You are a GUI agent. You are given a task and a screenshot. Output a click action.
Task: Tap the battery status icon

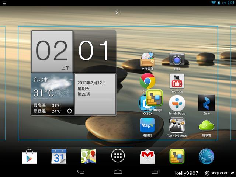(219, 3)
